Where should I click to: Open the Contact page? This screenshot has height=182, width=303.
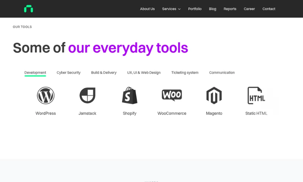pyautogui.click(x=269, y=9)
